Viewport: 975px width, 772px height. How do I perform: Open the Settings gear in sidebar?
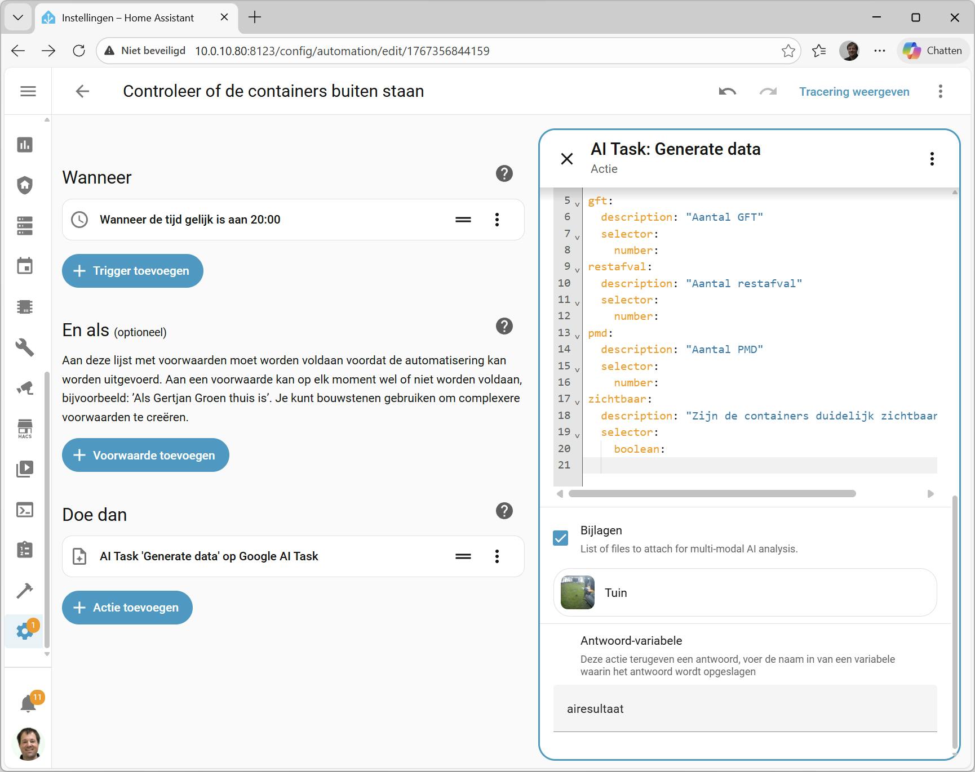coord(25,631)
